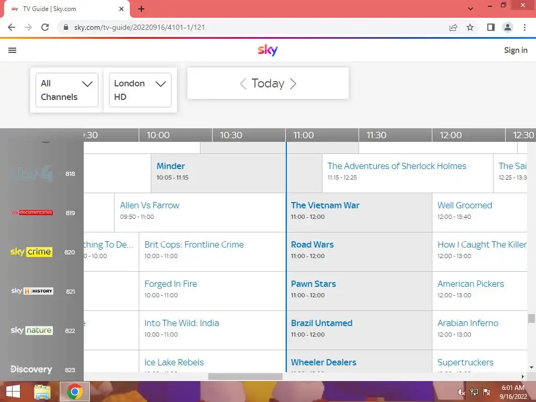Image resolution: width=536 pixels, height=402 pixels.
Task: Expand the All Channels dropdown
Action: point(67,90)
